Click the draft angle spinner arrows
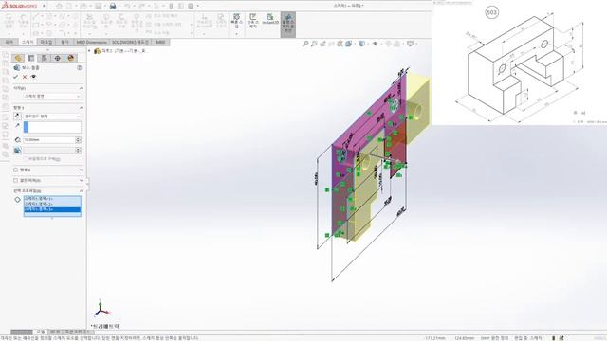 79,151
